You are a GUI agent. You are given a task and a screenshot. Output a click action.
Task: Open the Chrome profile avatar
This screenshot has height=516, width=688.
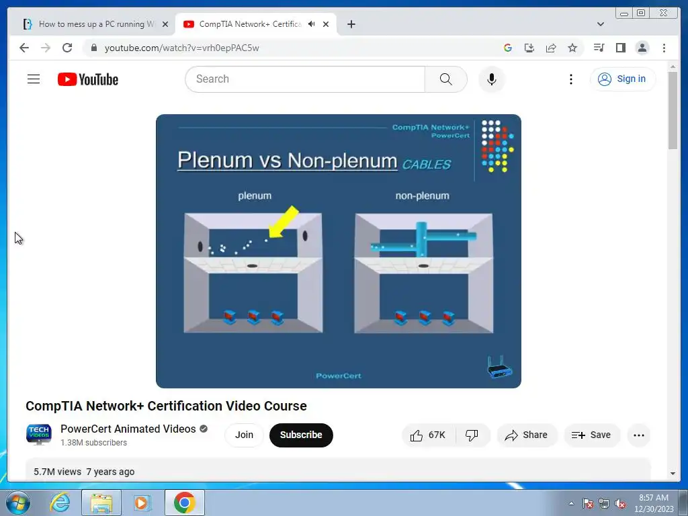[x=642, y=48]
